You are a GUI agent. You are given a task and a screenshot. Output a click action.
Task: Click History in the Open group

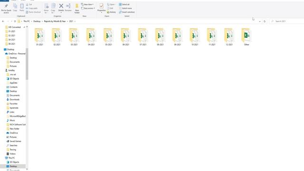pos(111,12)
